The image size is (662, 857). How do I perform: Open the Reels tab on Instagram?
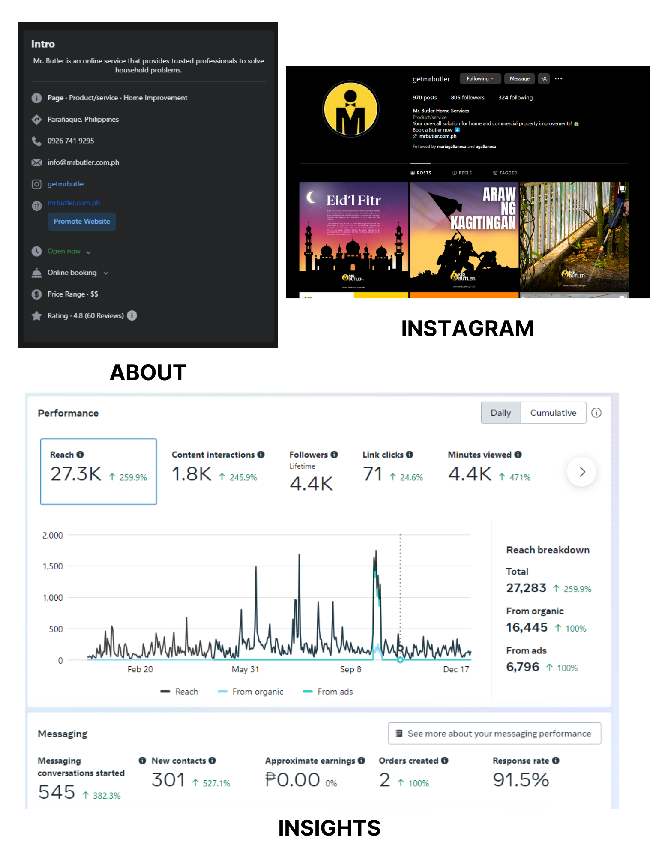(x=462, y=173)
